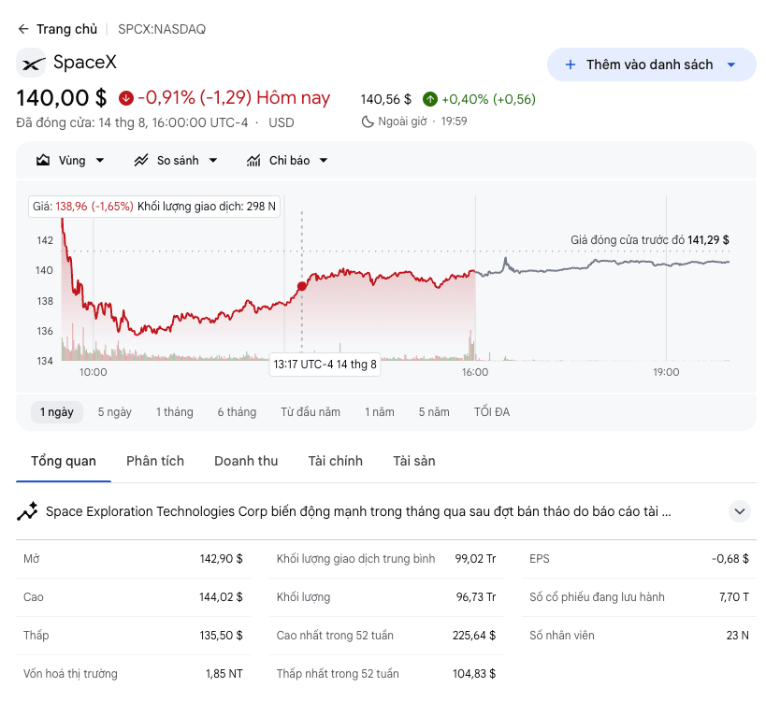Select the 1 ngày time range
Screen dimensions: 766x702
coord(57,412)
